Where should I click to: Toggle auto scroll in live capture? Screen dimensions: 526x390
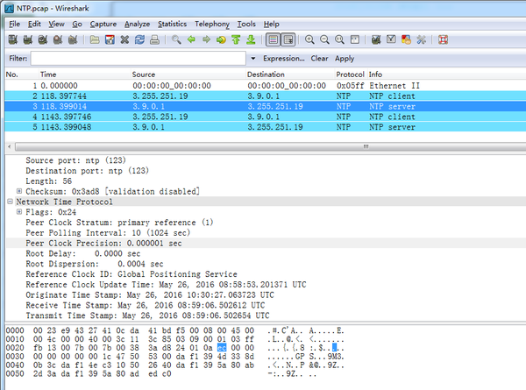288,39
